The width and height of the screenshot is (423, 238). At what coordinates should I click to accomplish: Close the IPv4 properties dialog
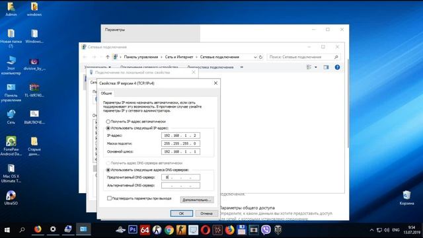[215, 83]
